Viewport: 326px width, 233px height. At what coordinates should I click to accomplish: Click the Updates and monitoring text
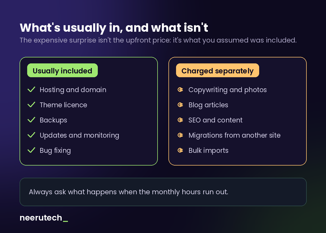(x=79, y=135)
